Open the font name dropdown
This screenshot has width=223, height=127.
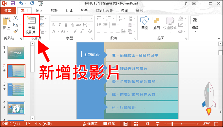79,18
